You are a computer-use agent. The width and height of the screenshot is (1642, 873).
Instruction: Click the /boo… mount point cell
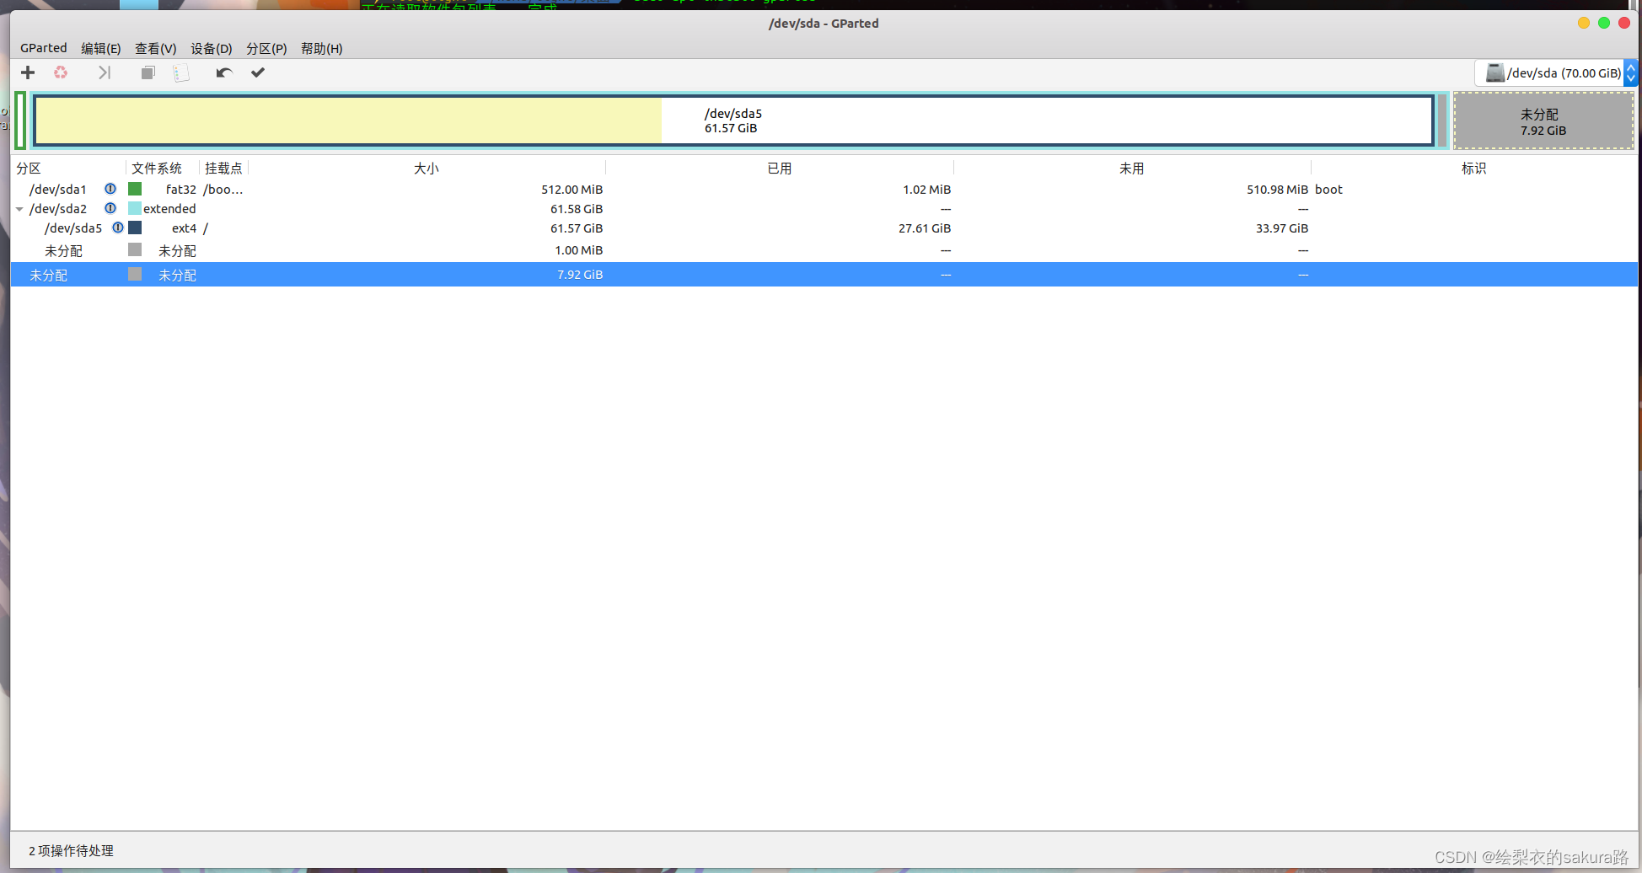pyautogui.click(x=223, y=190)
